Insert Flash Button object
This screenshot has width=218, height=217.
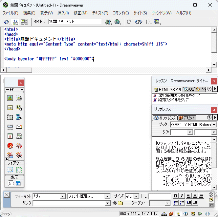coord(10,155)
